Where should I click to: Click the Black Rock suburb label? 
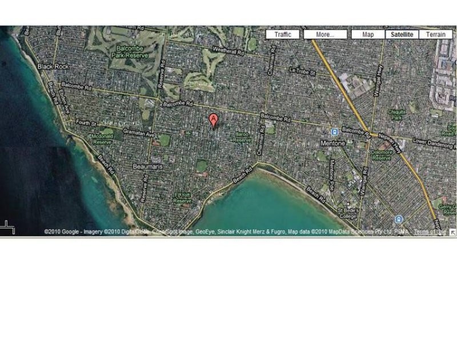tap(53, 67)
